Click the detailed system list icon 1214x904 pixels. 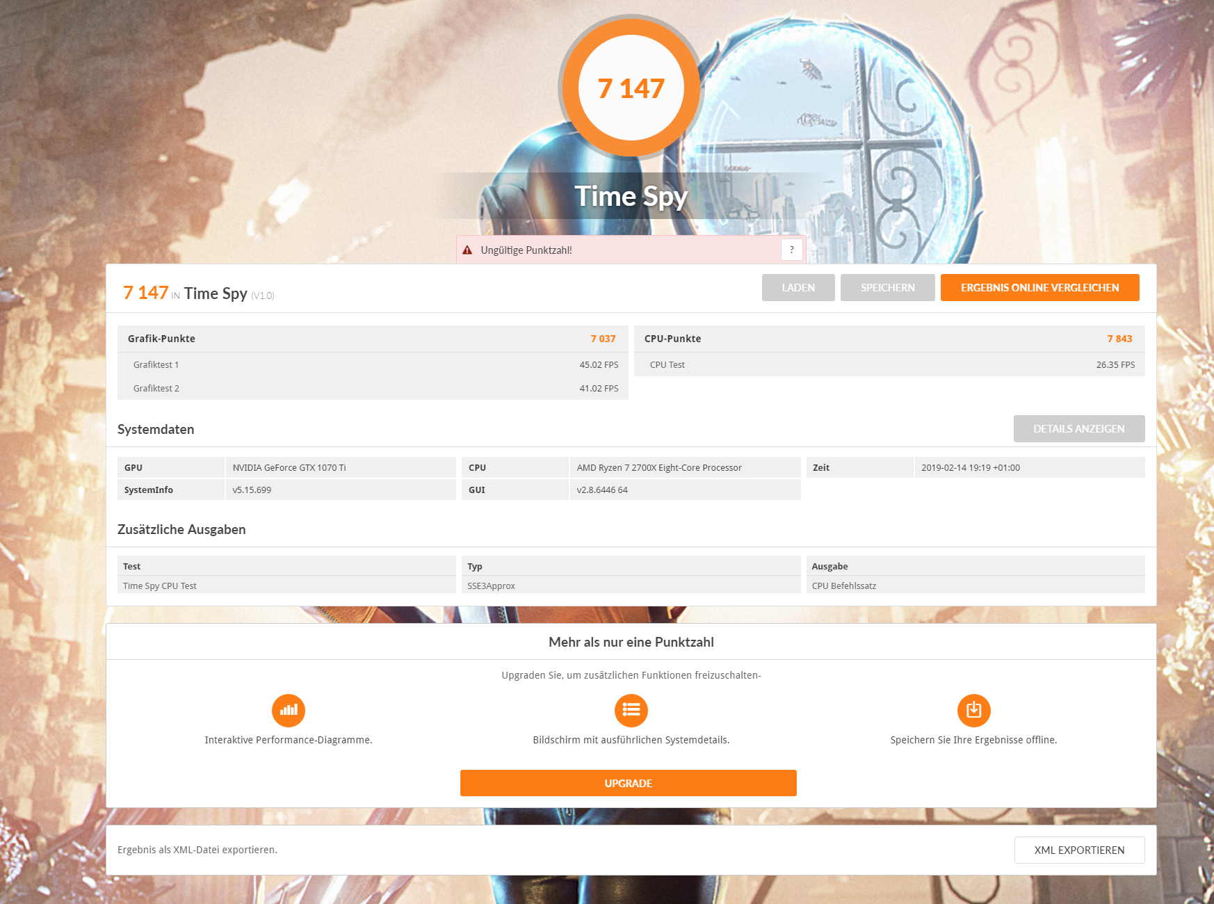click(631, 710)
